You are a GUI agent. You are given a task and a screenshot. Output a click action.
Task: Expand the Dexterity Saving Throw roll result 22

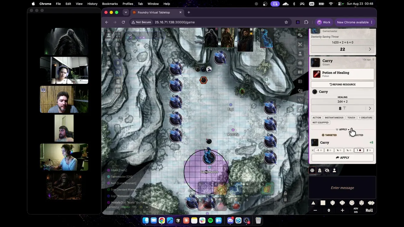coord(370,49)
